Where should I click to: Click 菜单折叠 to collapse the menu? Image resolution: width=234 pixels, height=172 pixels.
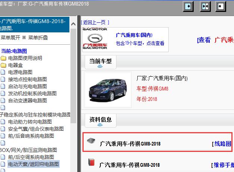pyautogui.click(x=38, y=38)
